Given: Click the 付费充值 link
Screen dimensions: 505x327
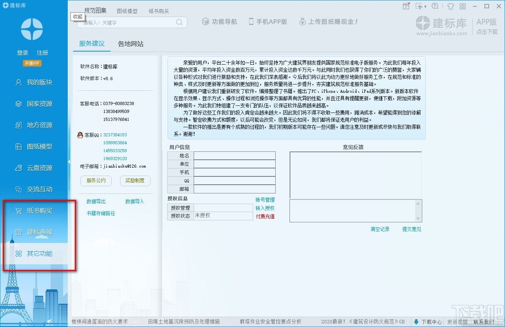Looking at the screenshot, I should pos(265,216).
